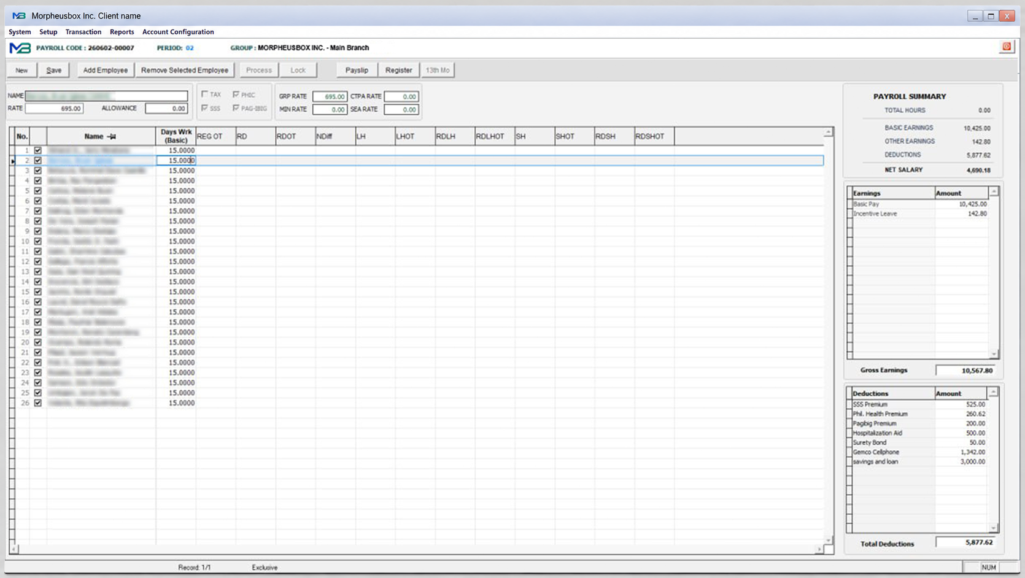
Task: Select the Pagibig Premium deduction row
Action: coord(919,423)
